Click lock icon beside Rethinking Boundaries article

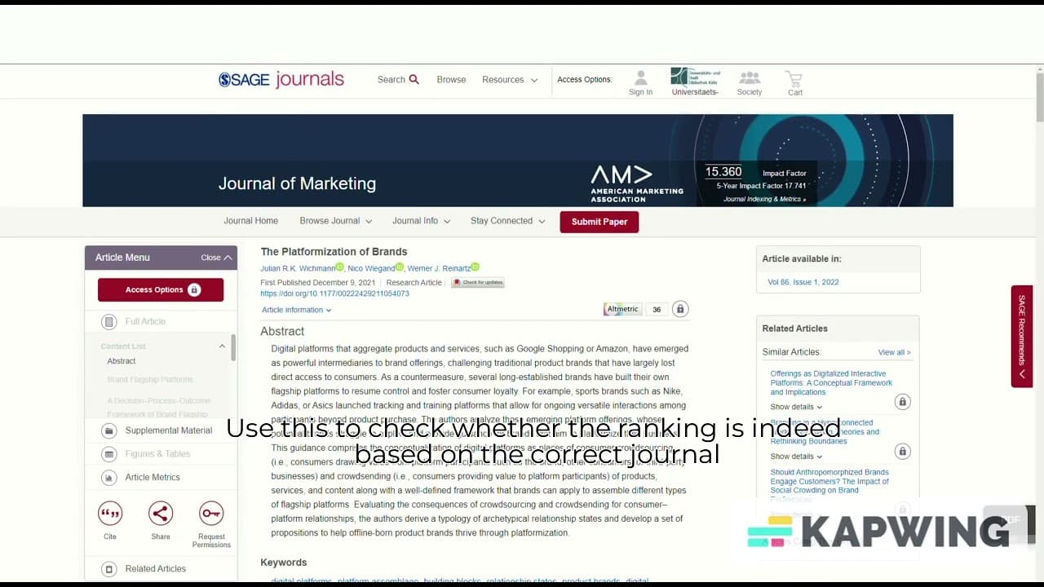pyautogui.click(x=902, y=451)
